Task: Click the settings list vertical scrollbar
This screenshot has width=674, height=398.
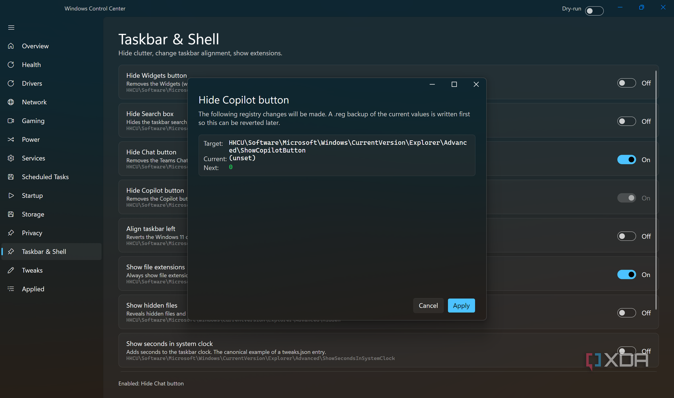Action: click(656, 190)
